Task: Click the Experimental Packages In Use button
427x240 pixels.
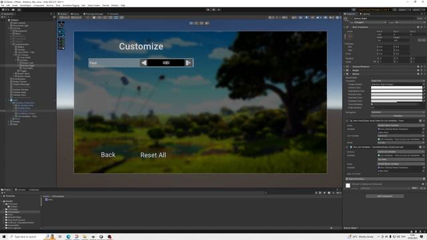Action: tap(374, 9)
